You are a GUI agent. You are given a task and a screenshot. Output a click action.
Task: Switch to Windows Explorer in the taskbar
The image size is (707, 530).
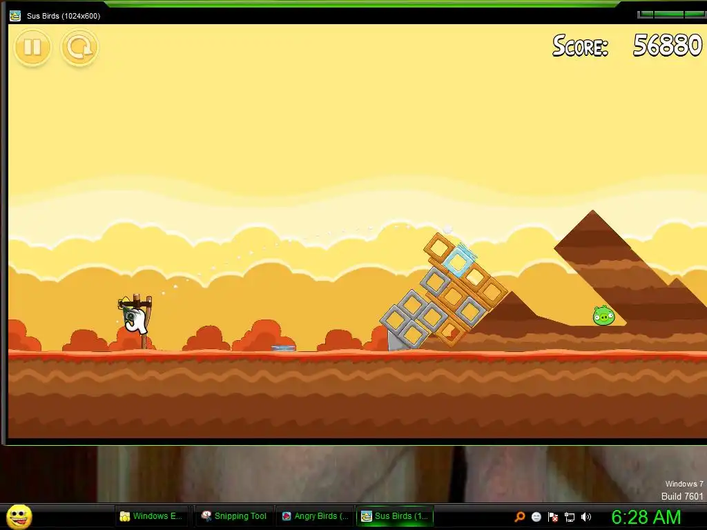coord(151,516)
